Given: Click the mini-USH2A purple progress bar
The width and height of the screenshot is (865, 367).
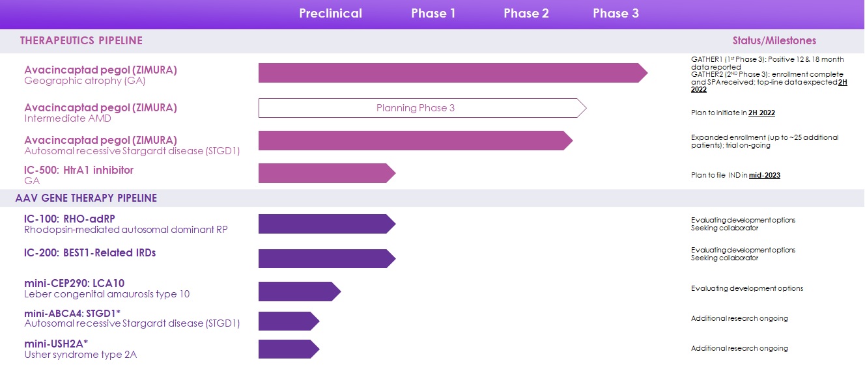Looking at the screenshot, I should 287,349.
